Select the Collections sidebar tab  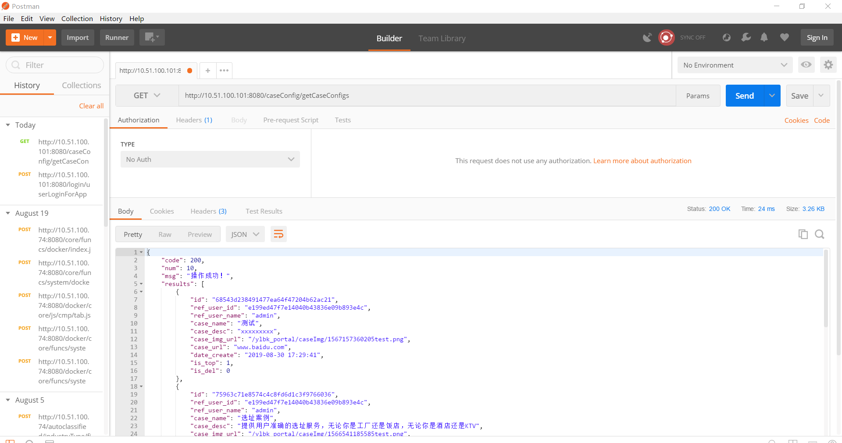(82, 86)
